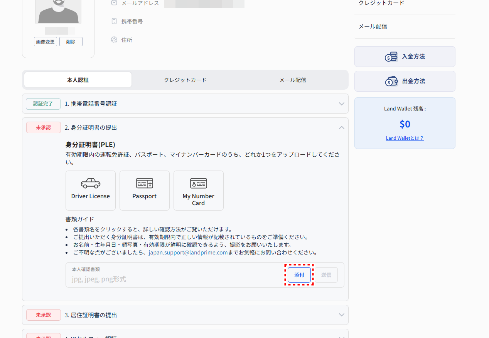The image size is (489, 338).
Task: Expand the 携帯電話番号認証 section chevron
Action: (341, 104)
